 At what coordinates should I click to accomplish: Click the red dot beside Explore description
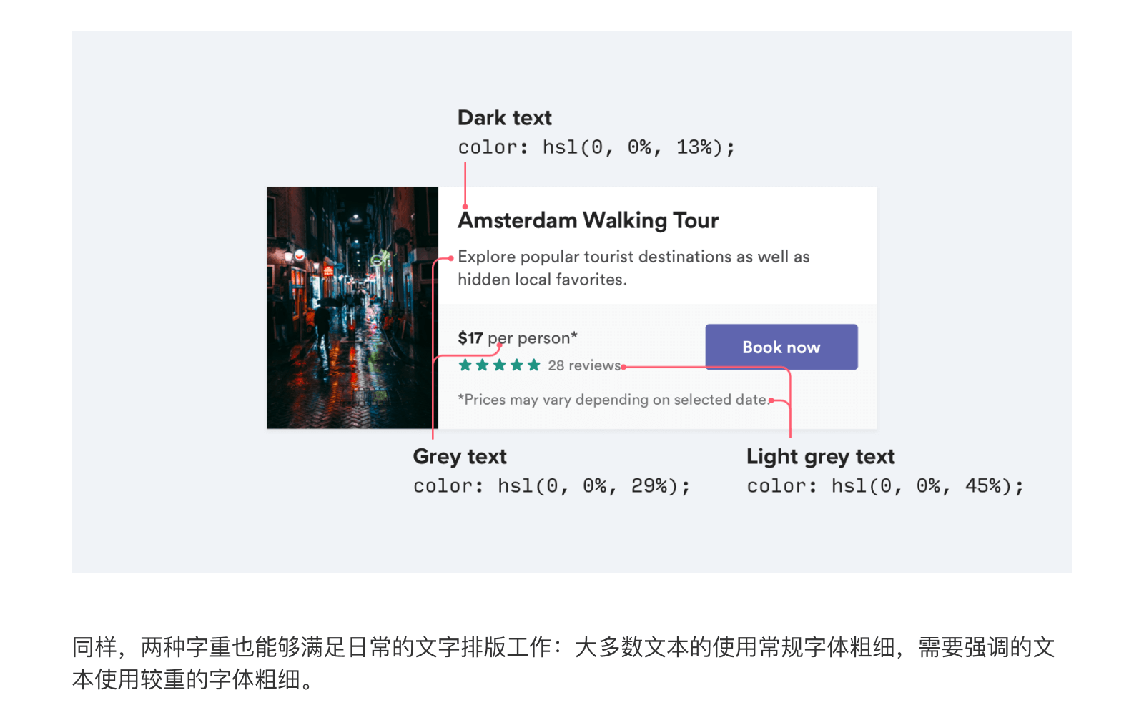451,258
